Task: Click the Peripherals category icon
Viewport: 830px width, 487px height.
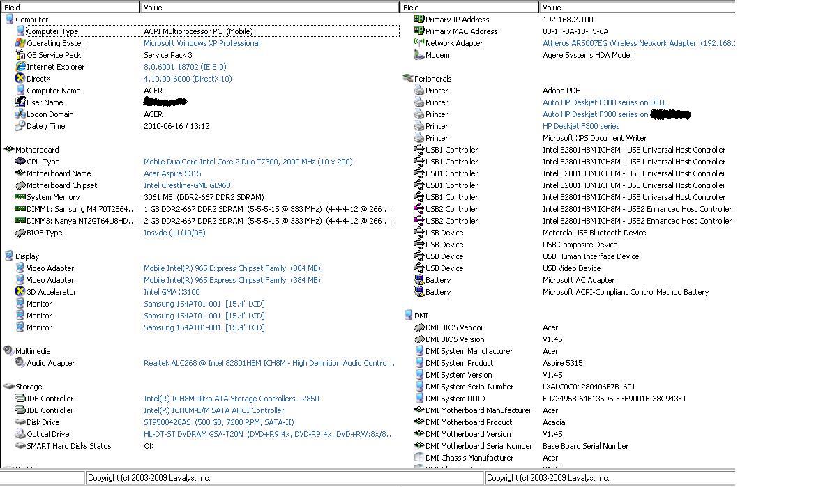Action: tap(407, 78)
